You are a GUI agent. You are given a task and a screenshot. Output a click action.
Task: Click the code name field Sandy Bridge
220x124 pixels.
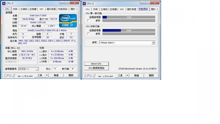28,19
